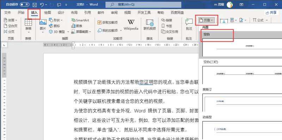Toggle the 自动保存 AutoSave switch

click(24, 5)
